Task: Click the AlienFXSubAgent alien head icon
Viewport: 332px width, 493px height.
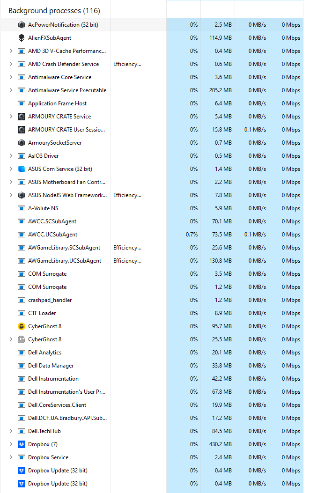Action: [x=22, y=38]
